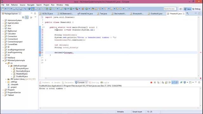This screenshot has width=203, height=114.
Task: Open the Window menu
Action: (60, 5)
